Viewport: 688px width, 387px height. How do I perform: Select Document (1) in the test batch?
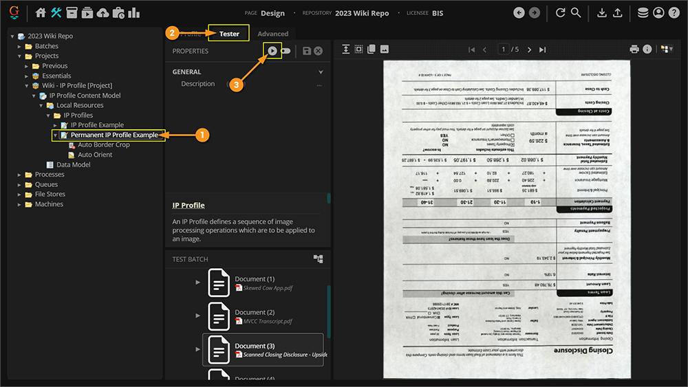coord(264,283)
